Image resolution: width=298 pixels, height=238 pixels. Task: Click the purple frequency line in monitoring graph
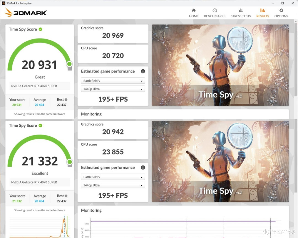pos(183,221)
